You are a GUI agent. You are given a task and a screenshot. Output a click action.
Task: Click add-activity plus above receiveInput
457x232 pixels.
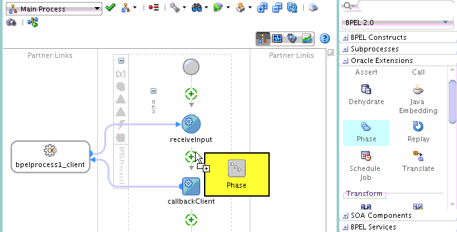click(x=191, y=94)
